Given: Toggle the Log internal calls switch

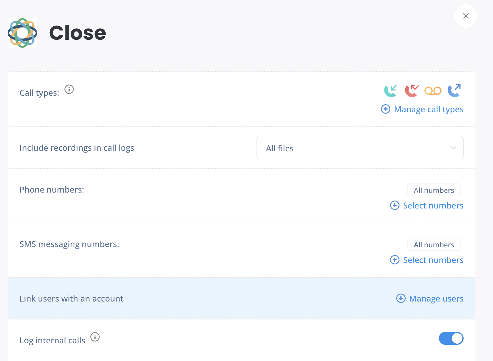Looking at the screenshot, I should pos(451,338).
